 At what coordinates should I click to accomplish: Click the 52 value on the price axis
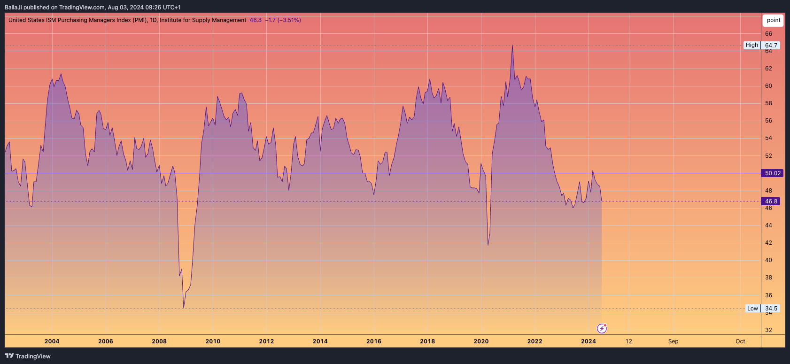(768, 156)
